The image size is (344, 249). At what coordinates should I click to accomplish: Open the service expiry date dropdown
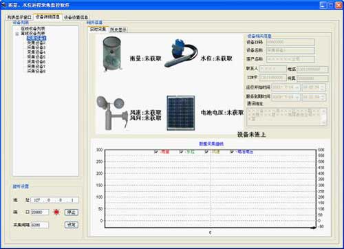[x=297, y=97]
